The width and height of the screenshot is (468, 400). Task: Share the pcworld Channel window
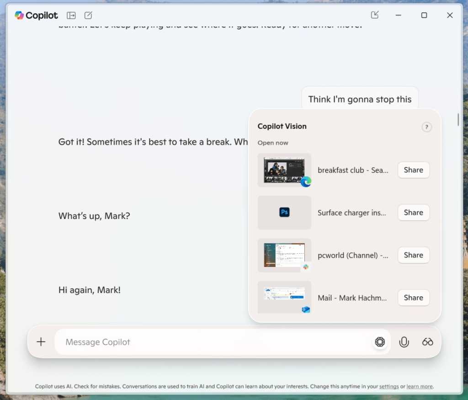[x=413, y=255]
